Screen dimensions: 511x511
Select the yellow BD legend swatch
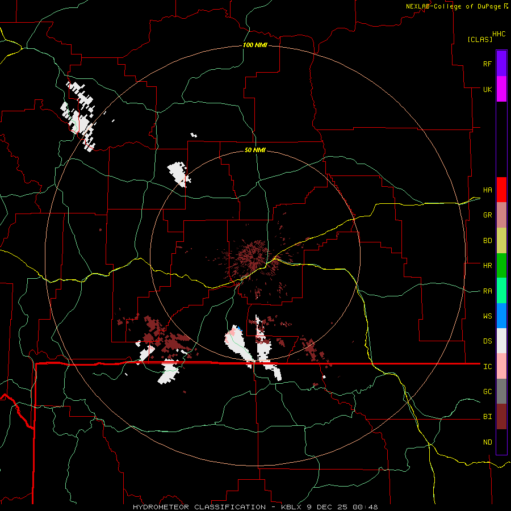point(501,241)
